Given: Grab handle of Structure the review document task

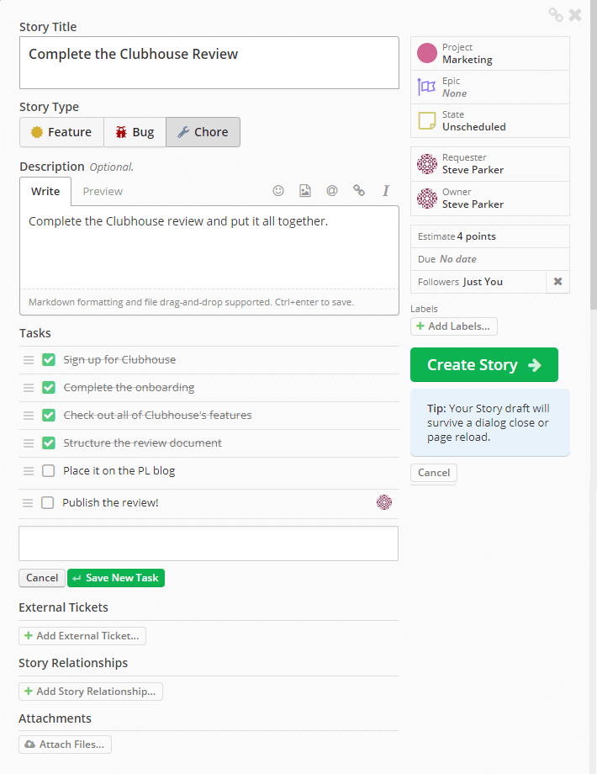Looking at the screenshot, I should pos(29,443).
